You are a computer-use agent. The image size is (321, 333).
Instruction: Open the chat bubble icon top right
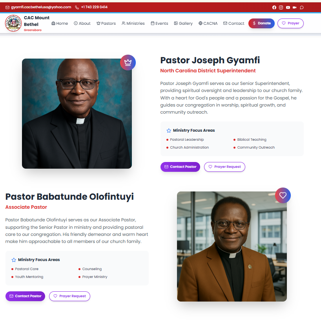pos(301,7)
